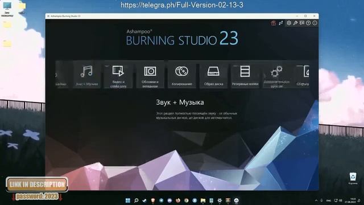
Task: Launch Firefox from the taskbar
Action: coord(178,200)
